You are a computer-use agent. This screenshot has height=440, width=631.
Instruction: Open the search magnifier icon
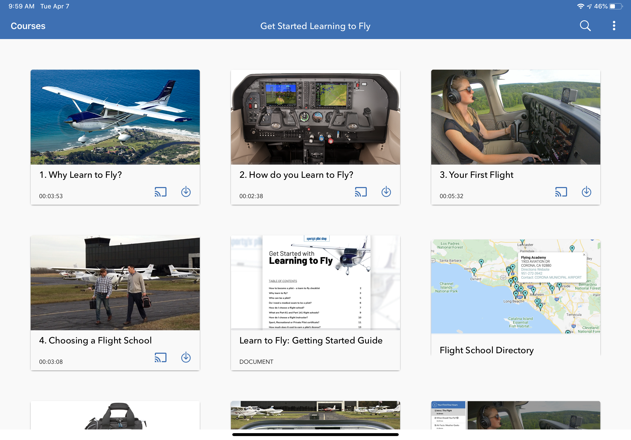point(585,26)
